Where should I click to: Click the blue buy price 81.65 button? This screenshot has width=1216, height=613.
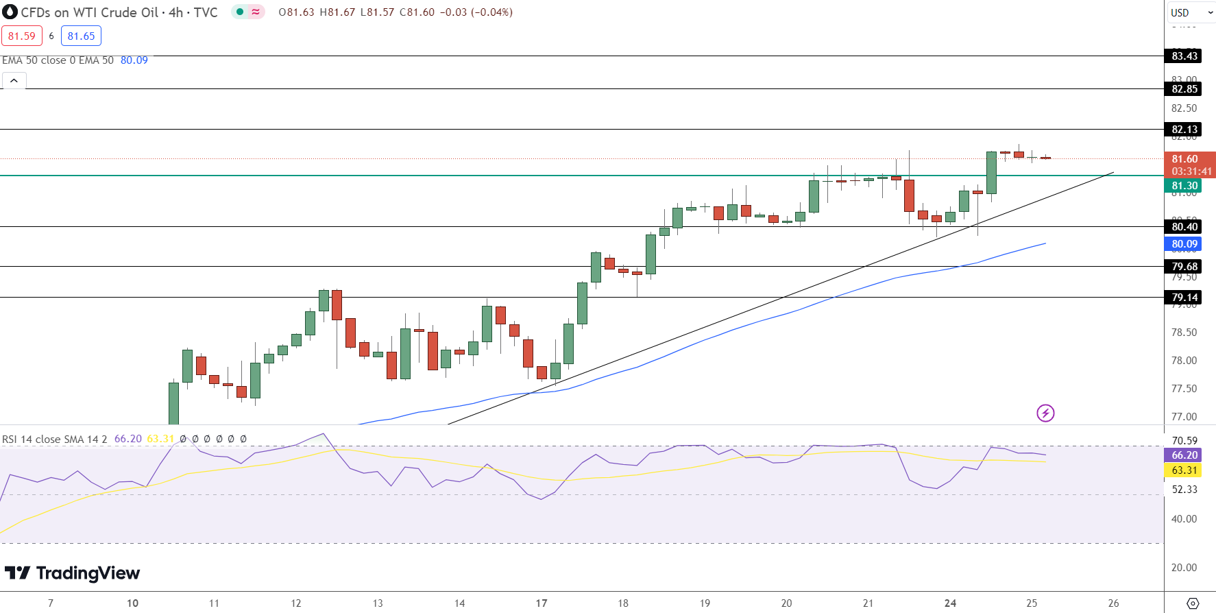coord(81,36)
